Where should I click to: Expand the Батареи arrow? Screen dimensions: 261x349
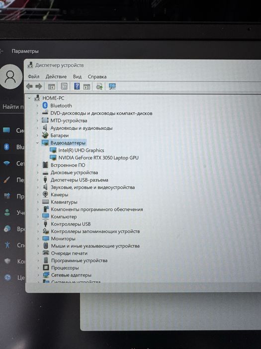(x=37, y=135)
